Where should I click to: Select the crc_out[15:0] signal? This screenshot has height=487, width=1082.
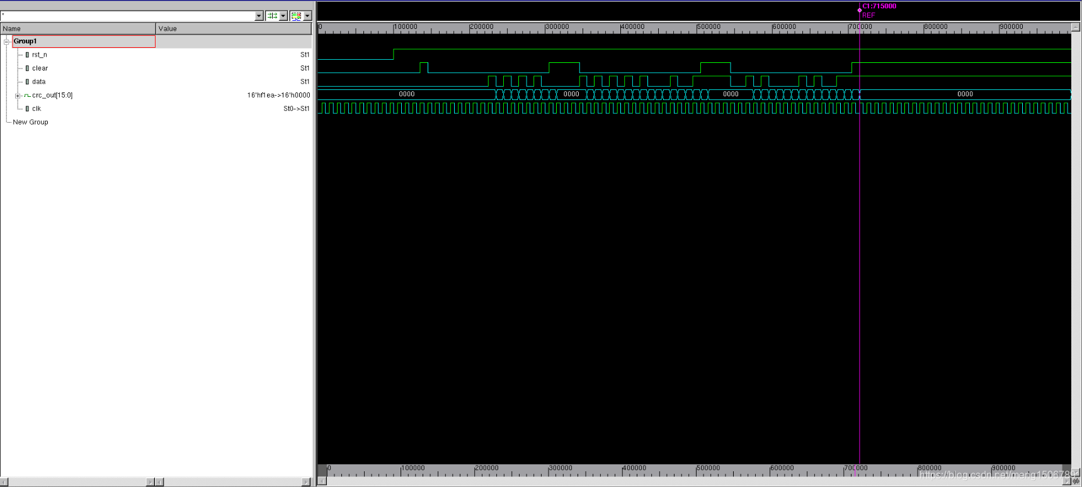[x=52, y=96]
